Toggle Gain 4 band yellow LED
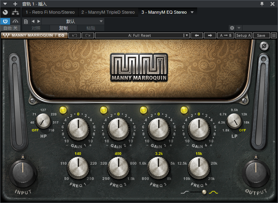The height and width of the screenshot is (203, 278). [184, 110]
